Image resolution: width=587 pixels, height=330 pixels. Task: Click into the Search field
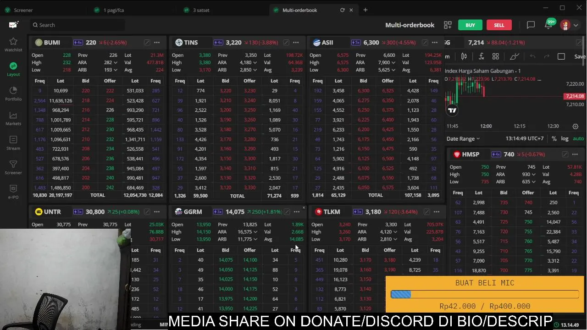[78, 25]
